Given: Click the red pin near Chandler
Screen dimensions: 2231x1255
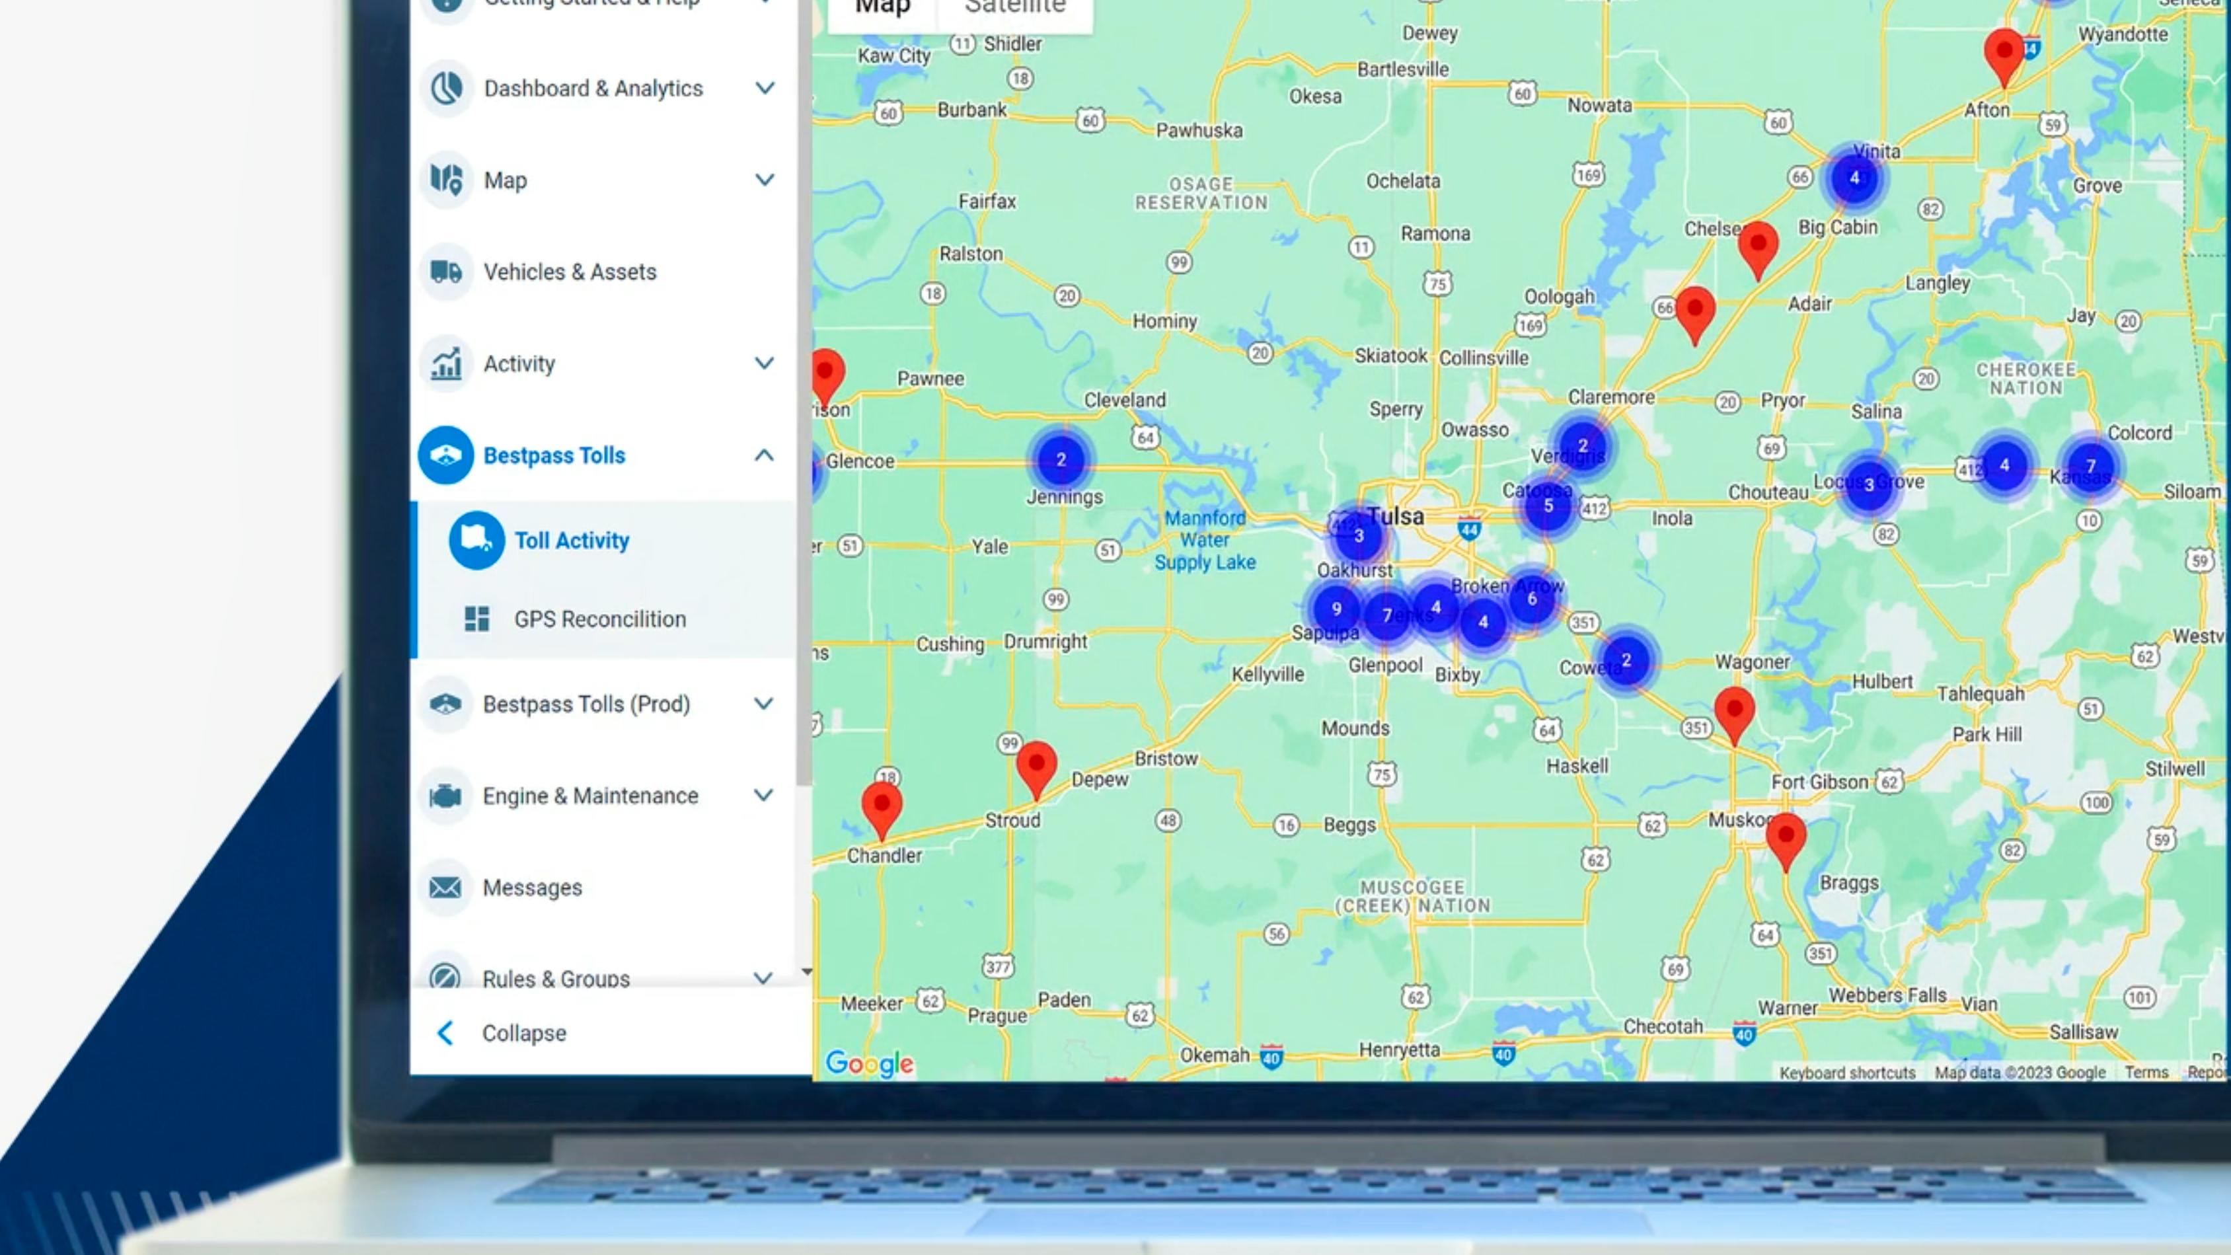Looking at the screenshot, I should [882, 806].
